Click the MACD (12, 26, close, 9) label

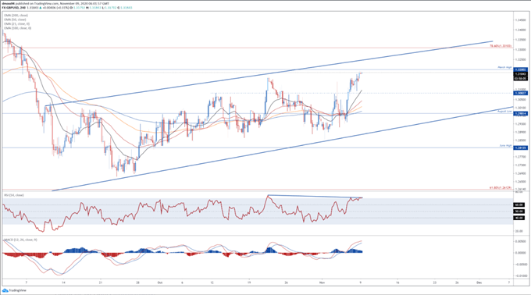[x=20, y=240]
